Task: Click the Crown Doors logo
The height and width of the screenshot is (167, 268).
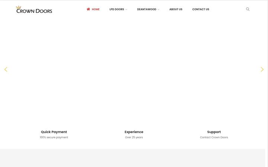Action: [x=34, y=10]
